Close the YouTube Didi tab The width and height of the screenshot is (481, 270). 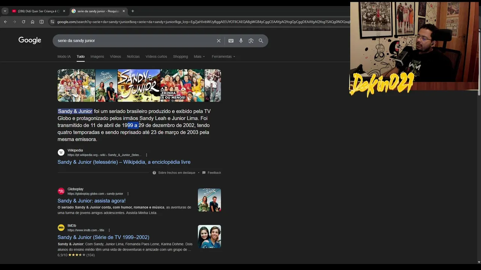[64, 11]
